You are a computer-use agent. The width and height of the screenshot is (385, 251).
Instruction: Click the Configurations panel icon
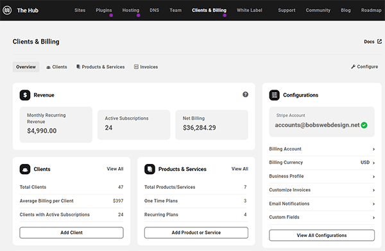tap(274, 95)
